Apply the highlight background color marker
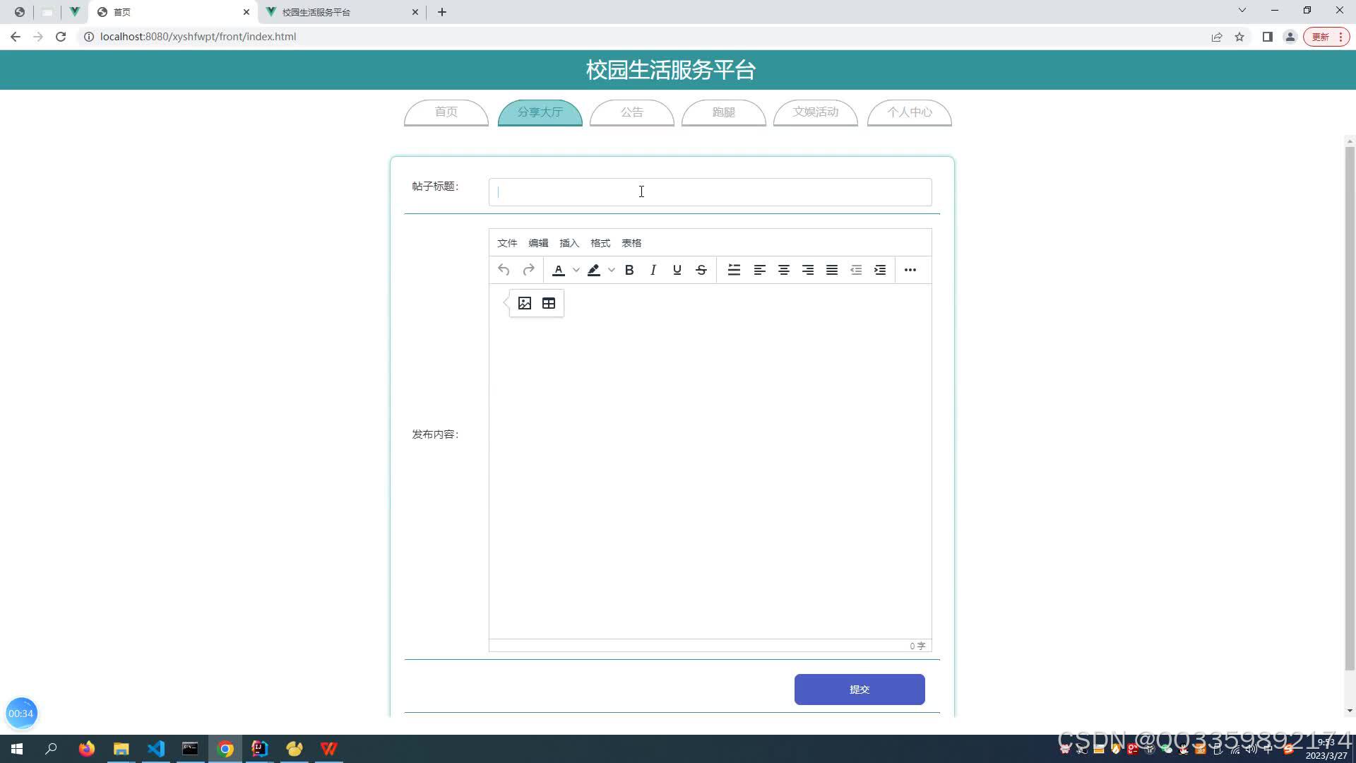Screen dimensions: 1356x763 click(594, 270)
